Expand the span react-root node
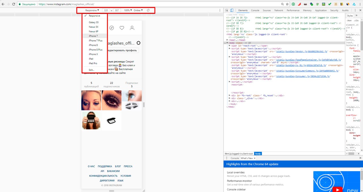Image resolution: width=363 pixels, height=192 pixels. [230, 45]
